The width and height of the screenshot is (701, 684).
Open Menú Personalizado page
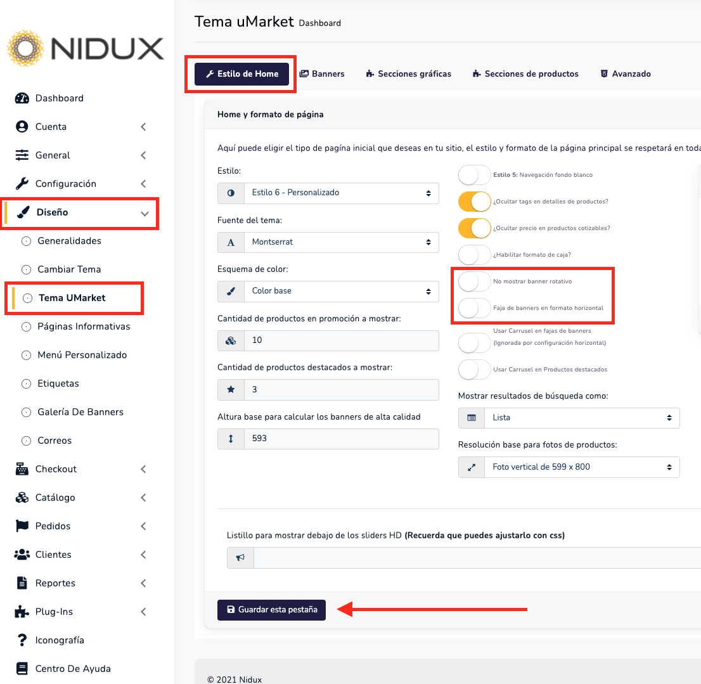pos(82,355)
